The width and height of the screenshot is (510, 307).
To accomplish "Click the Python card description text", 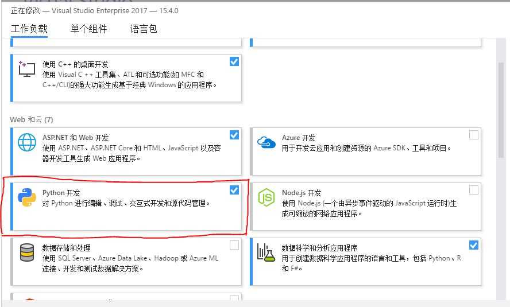I will [x=126, y=203].
